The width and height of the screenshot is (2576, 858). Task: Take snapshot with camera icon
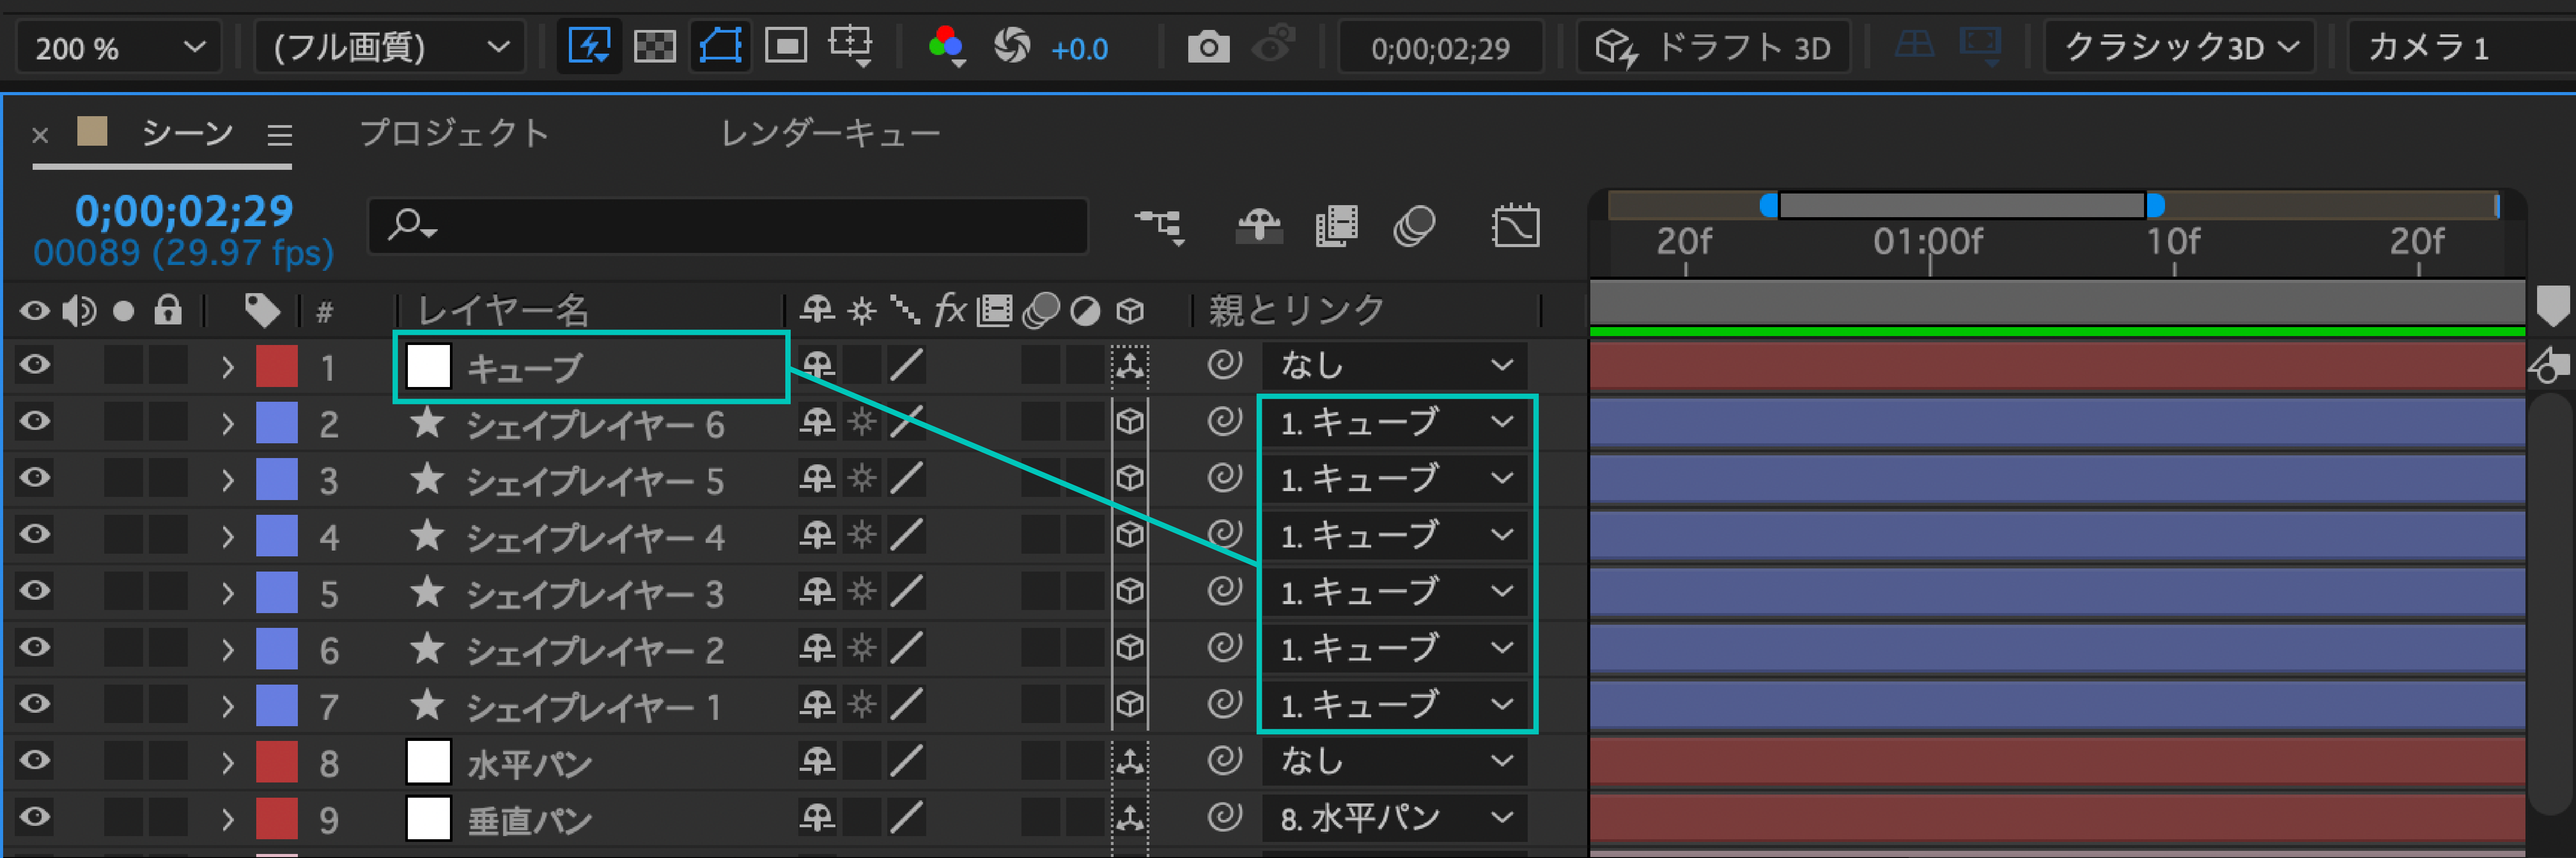pyautogui.click(x=1208, y=47)
